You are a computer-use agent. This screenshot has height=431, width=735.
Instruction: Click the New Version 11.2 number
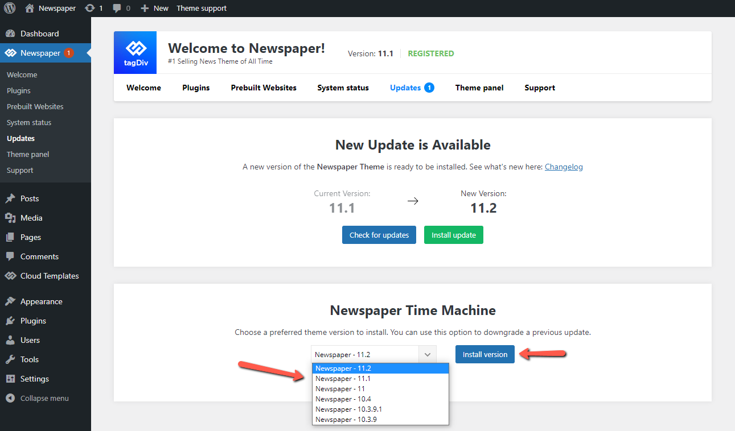pos(483,208)
